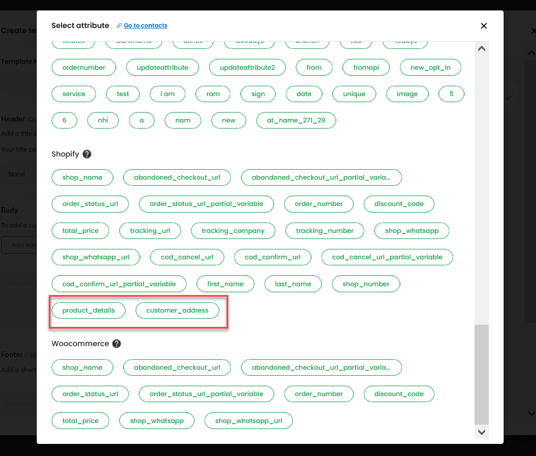Select the new attribute chip
Screen dimensions: 536x456
(228, 120)
